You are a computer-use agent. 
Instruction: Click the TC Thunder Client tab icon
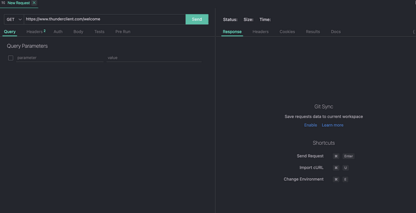[x=3, y=3]
